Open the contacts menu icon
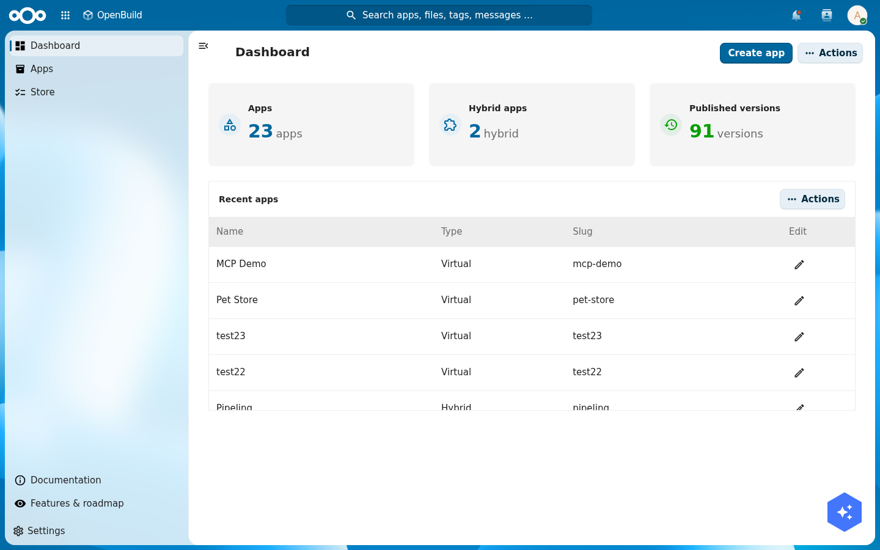 pos(827,15)
